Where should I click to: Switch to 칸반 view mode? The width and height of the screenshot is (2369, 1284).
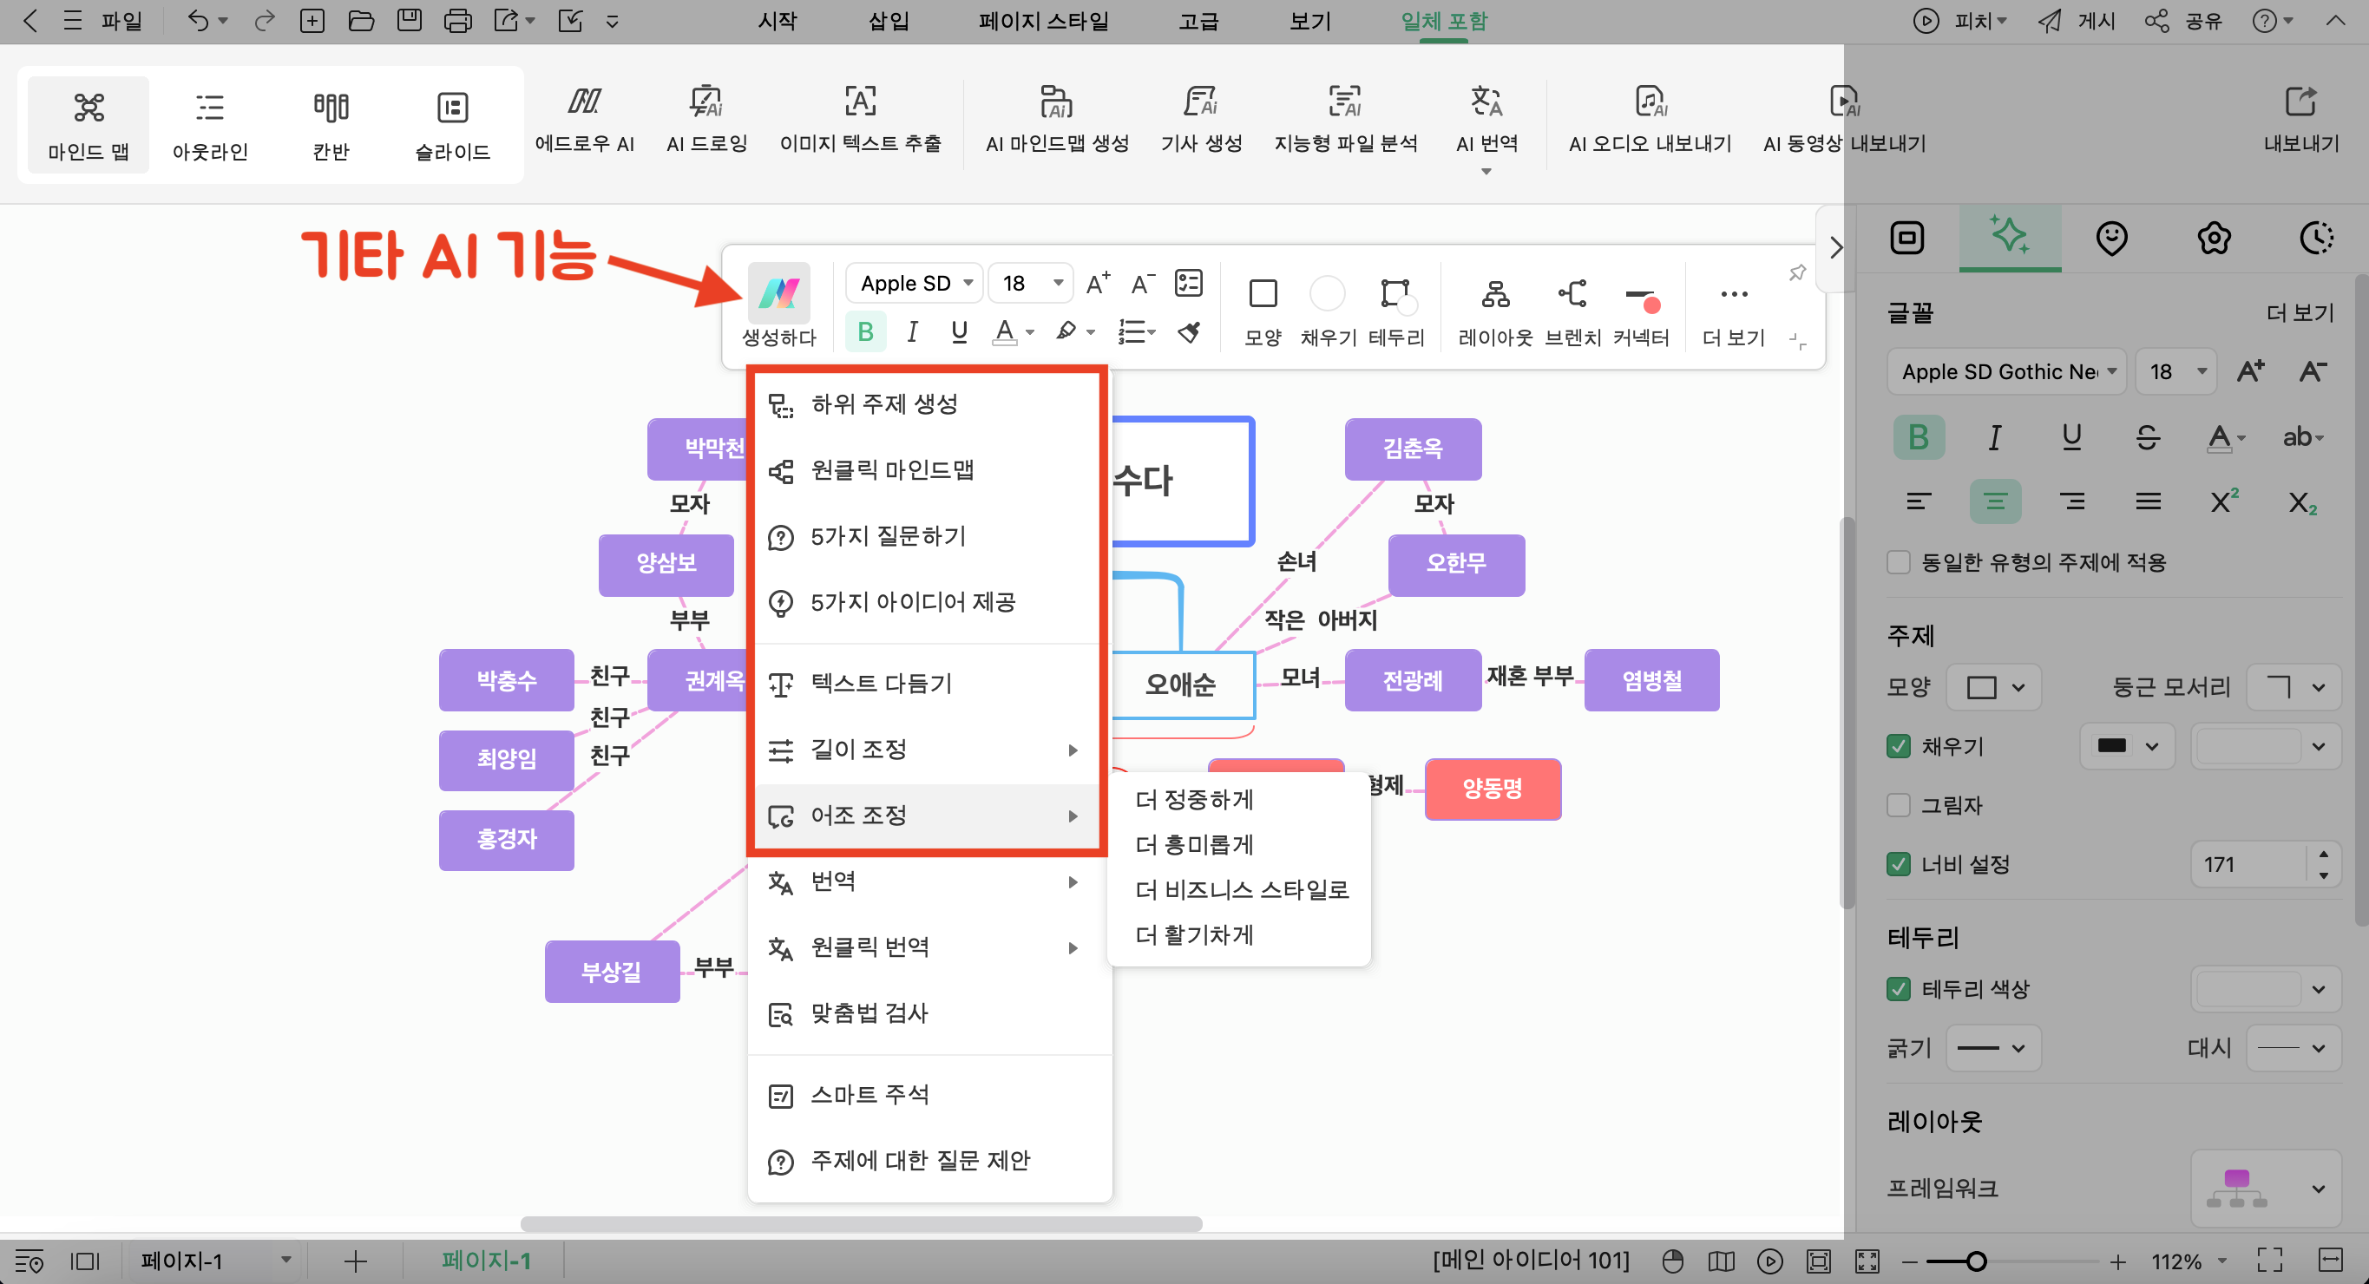(331, 125)
